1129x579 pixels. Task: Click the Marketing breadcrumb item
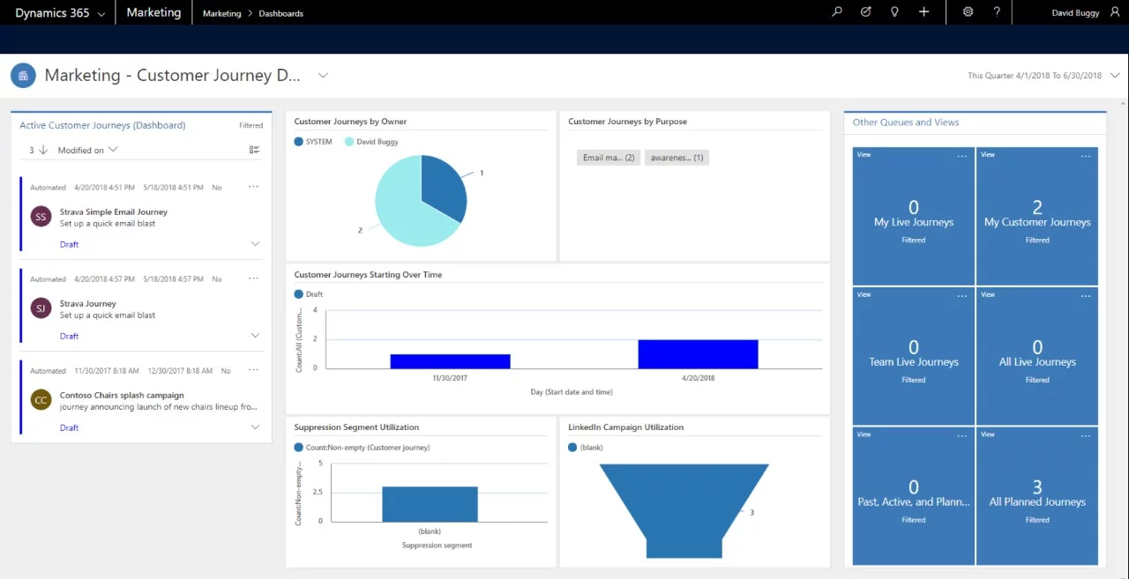(x=221, y=13)
